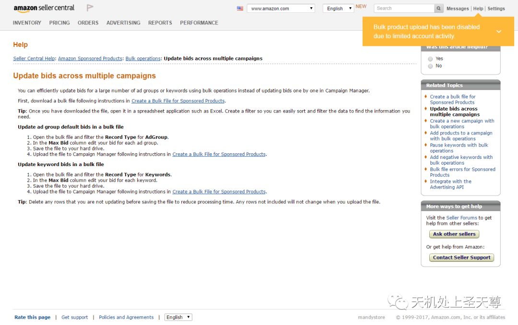
Task: Open the ORDERS menu
Action: point(88,23)
